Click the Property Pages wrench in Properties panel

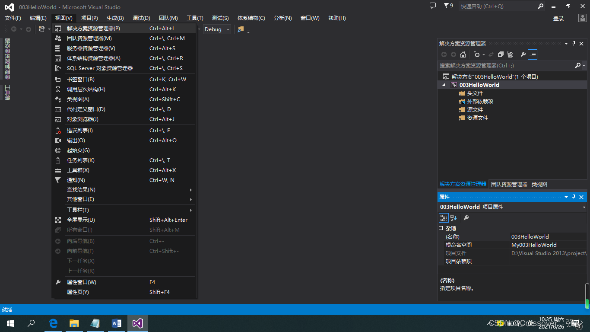coord(466,217)
